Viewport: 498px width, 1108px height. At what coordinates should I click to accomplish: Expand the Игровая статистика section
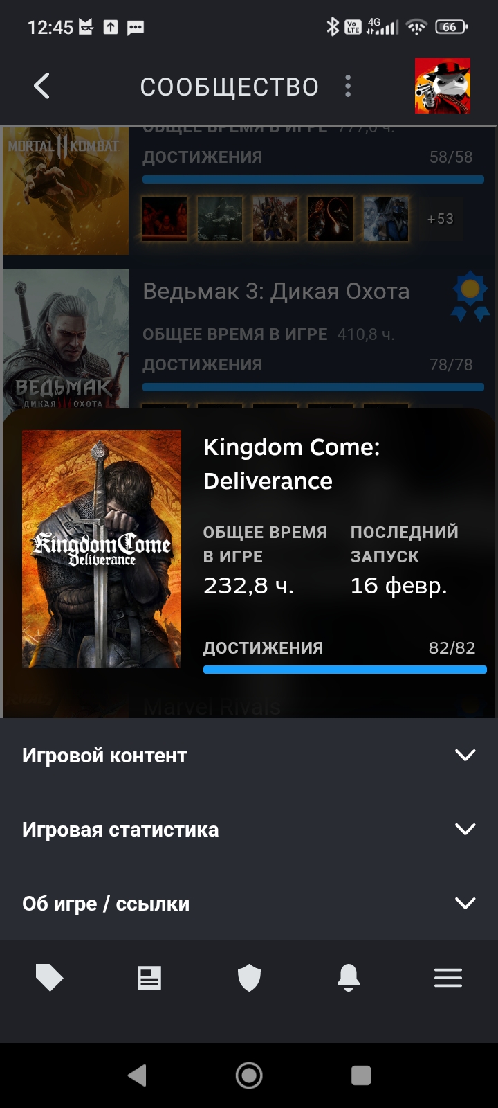click(249, 829)
